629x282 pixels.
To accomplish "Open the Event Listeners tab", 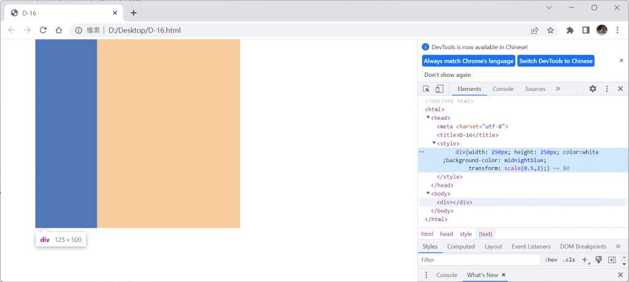I will pyautogui.click(x=531, y=247).
